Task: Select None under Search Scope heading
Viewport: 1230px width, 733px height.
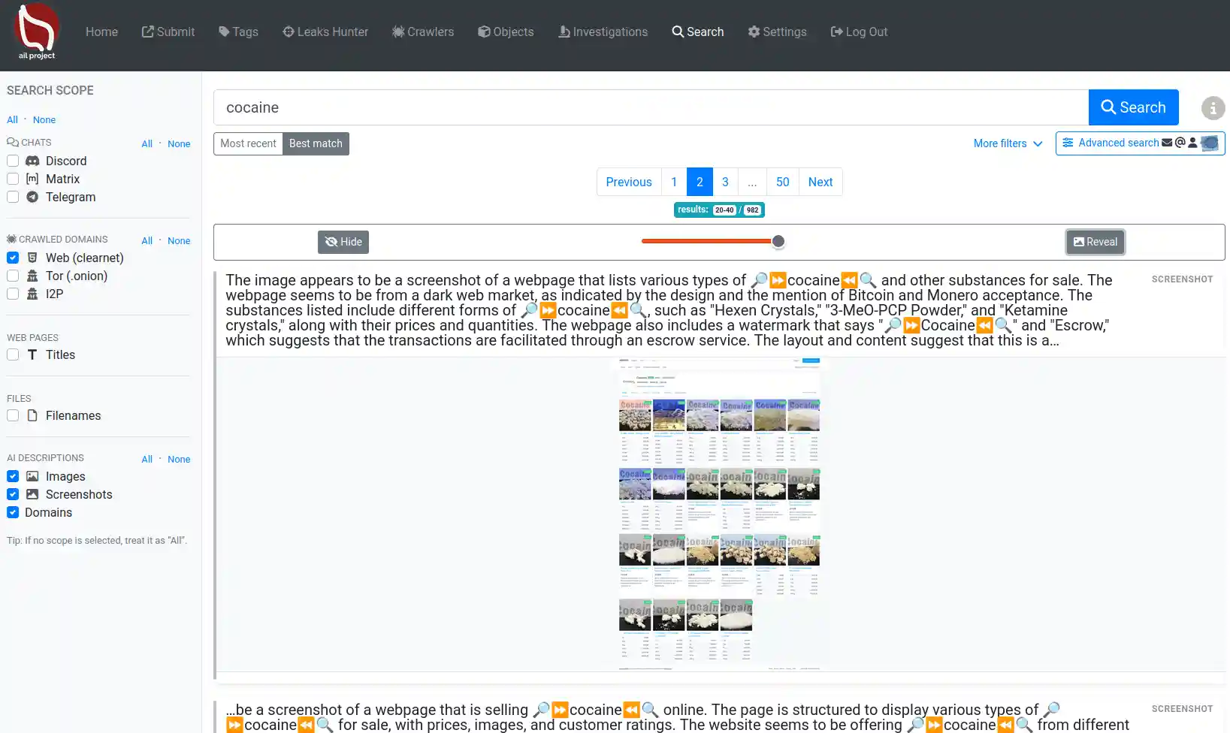Action: point(44,119)
